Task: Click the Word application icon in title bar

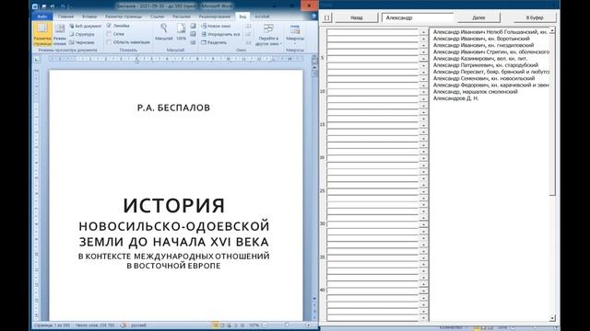Action: click(x=35, y=6)
